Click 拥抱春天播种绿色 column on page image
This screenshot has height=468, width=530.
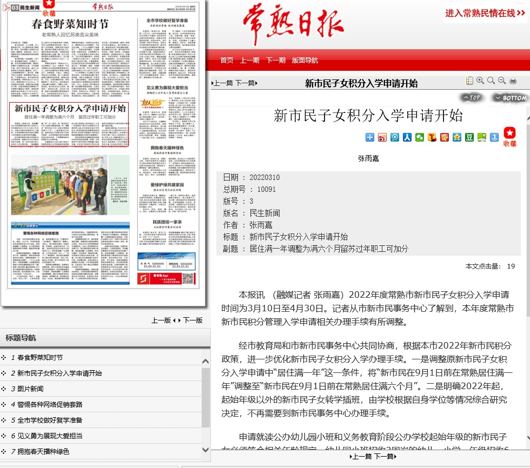[167, 162]
